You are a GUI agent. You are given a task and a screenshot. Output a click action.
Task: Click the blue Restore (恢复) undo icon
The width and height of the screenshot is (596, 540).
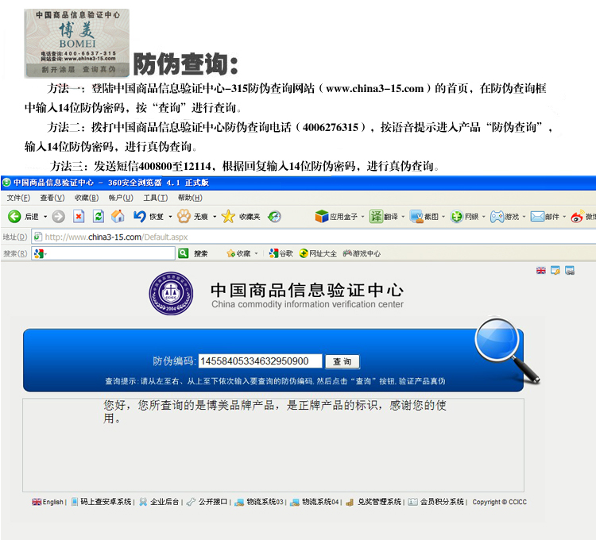tap(140, 216)
